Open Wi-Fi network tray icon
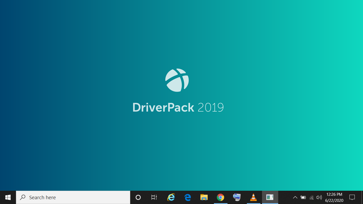The width and height of the screenshot is (363, 204). coord(311,197)
